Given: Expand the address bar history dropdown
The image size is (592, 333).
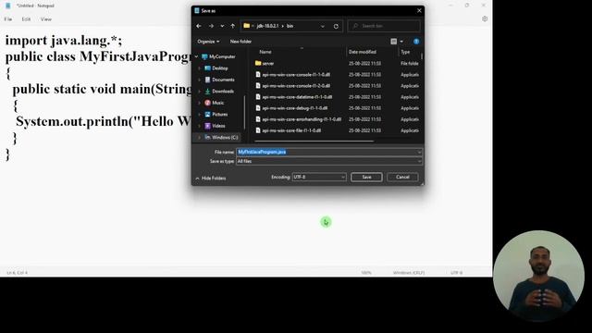Looking at the screenshot, I should [x=323, y=27].
